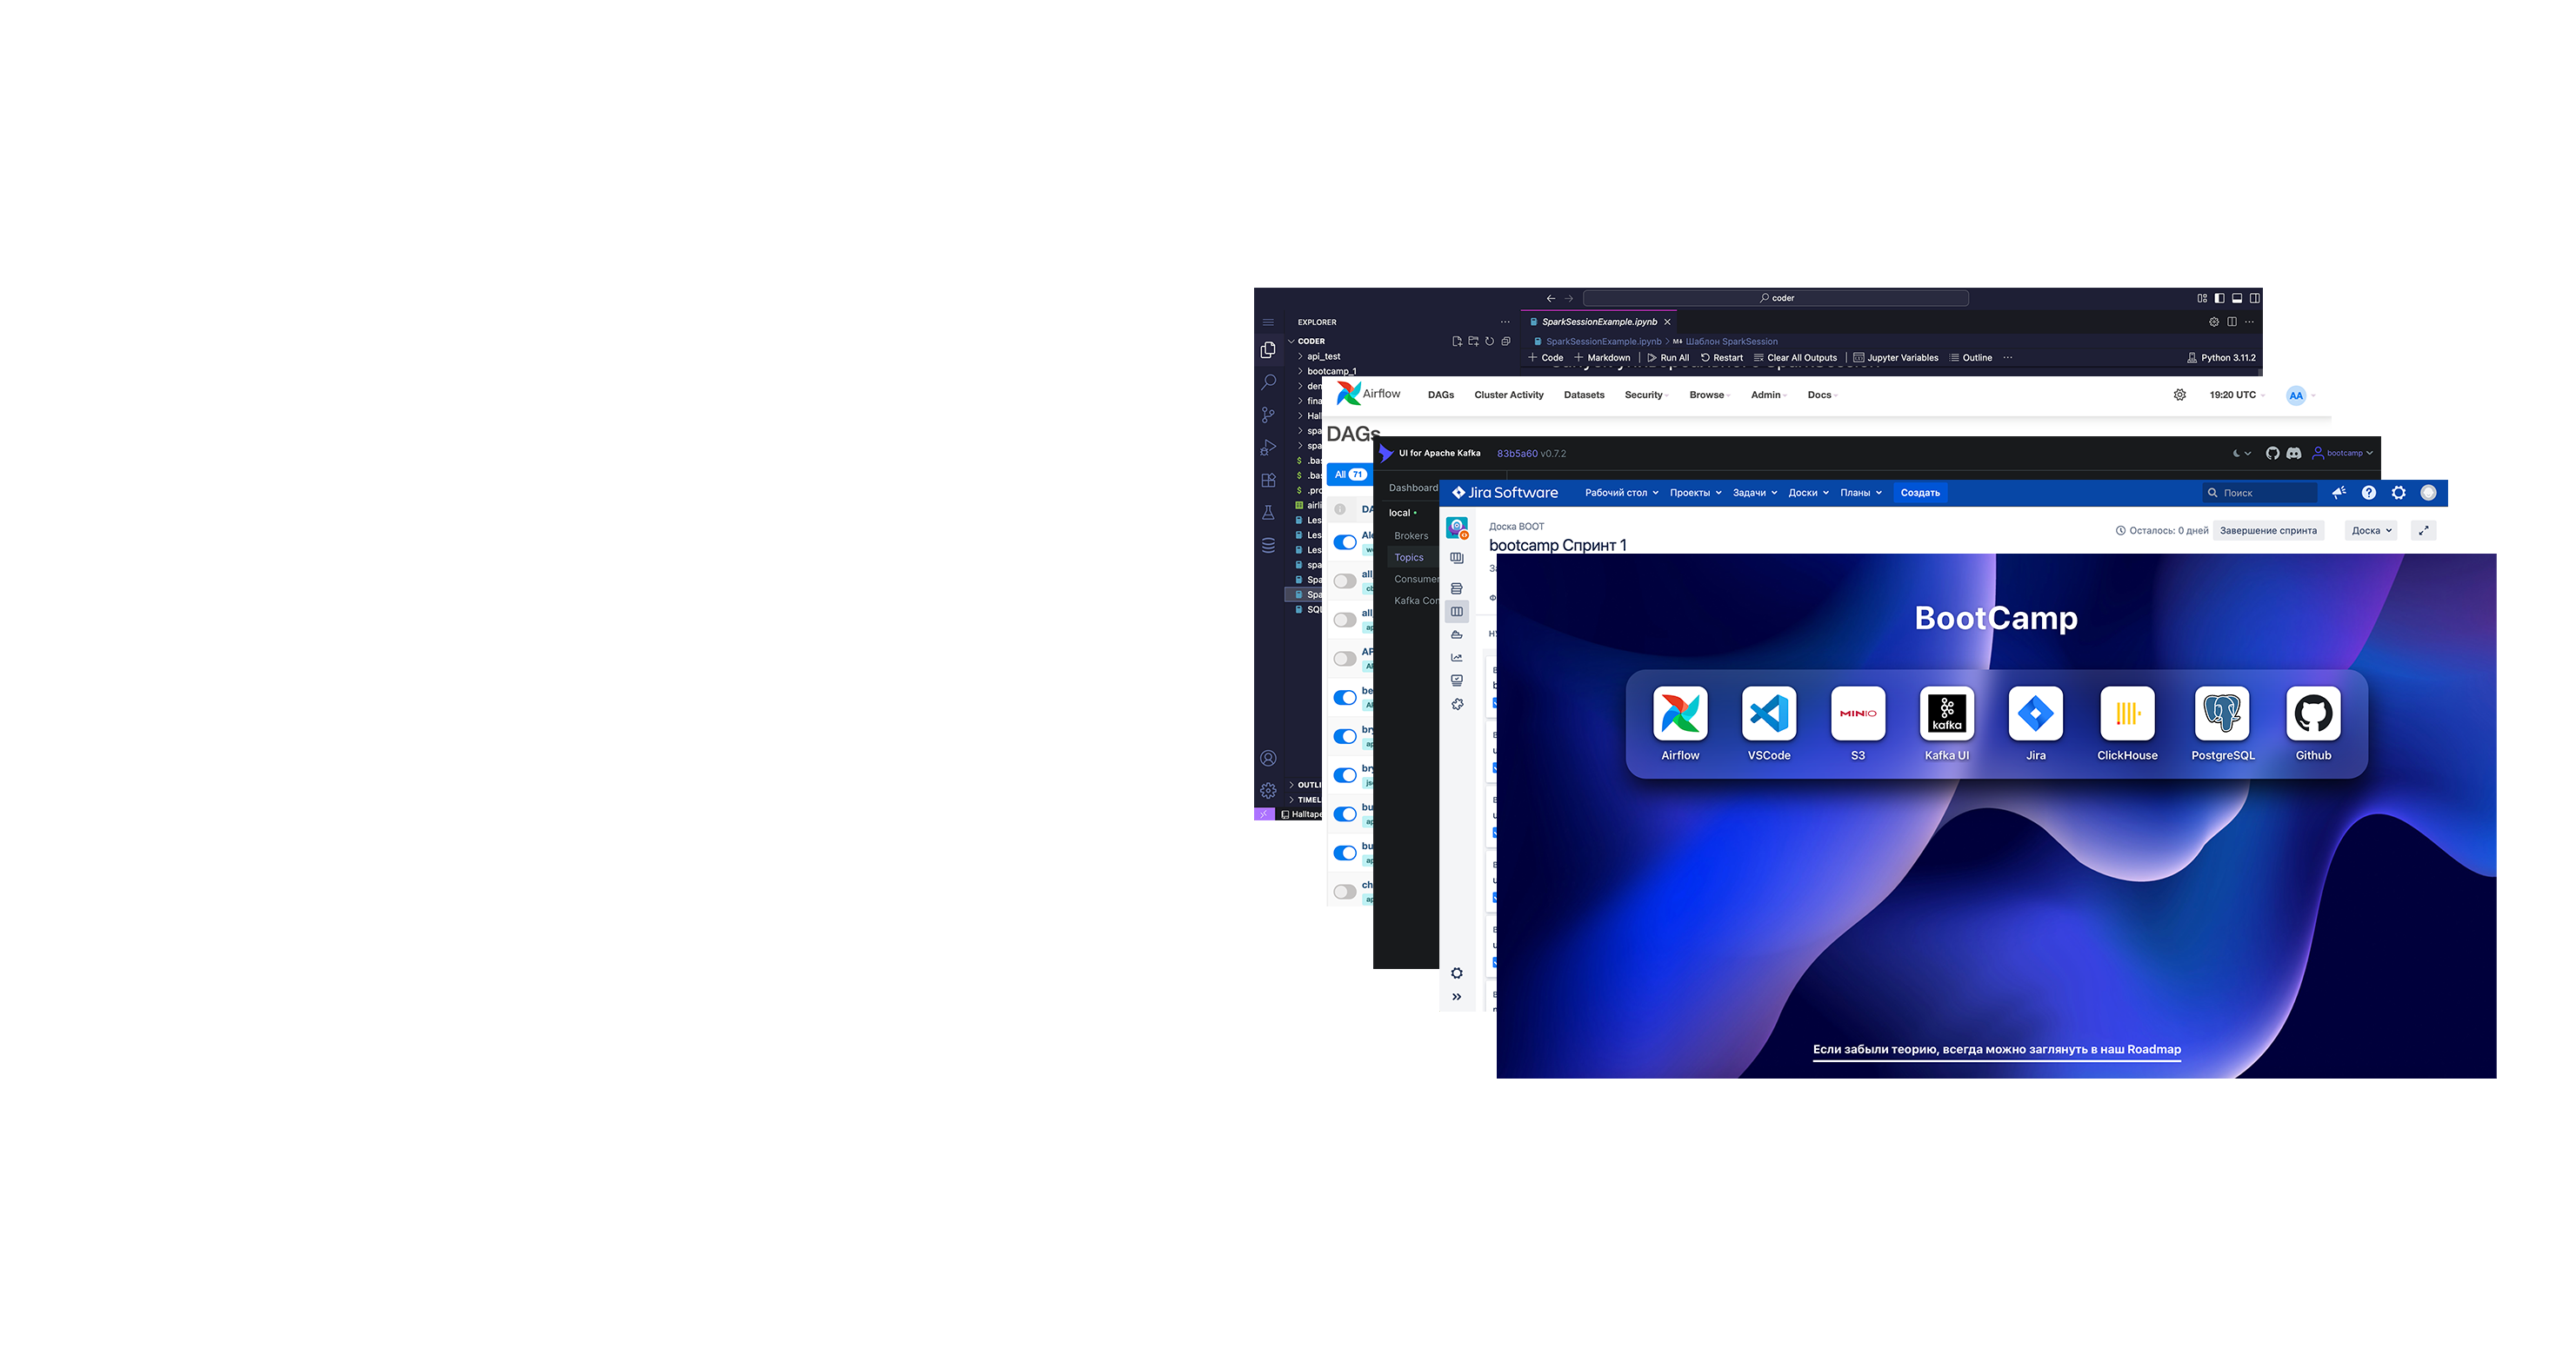Open the 'Доска' dropdown on Jira board
This screenshot has width=2576, height=1361.
pyautogui.click(x=2371, y=531)
